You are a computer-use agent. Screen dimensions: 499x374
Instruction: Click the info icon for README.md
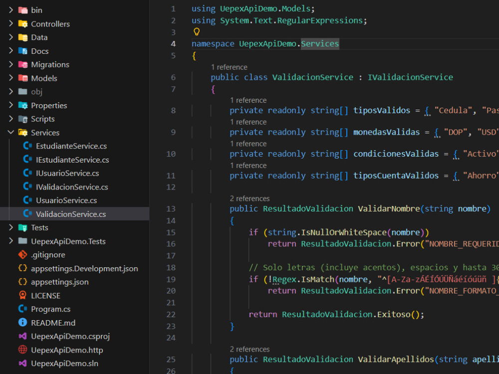pyautogui.click(x=23, y=323)
